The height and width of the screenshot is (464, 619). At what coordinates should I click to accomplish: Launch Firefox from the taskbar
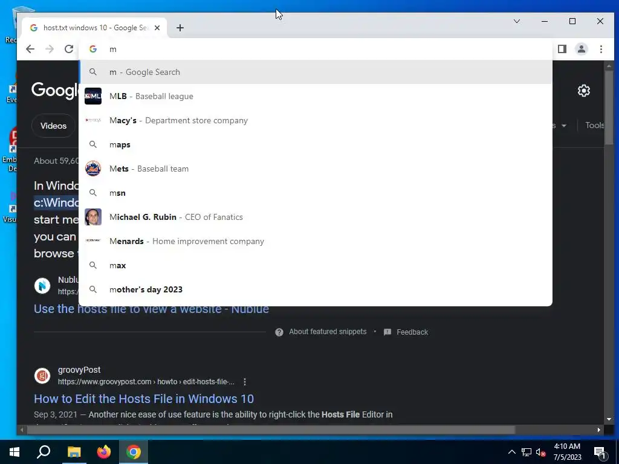104,452
